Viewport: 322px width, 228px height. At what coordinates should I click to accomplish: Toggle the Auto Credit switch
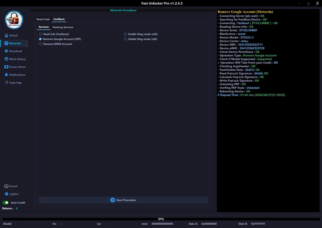6,203
